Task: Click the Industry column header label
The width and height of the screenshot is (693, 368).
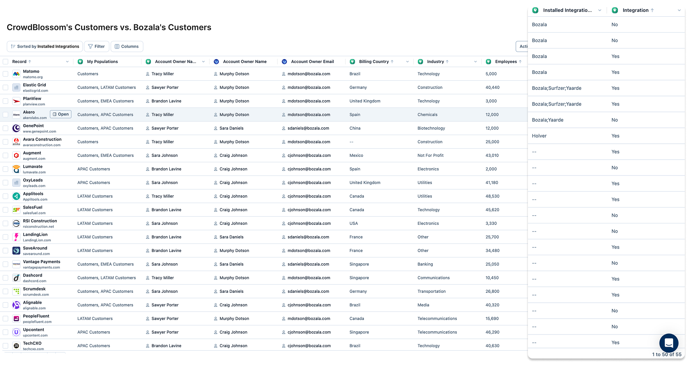Action: point(435,62)
